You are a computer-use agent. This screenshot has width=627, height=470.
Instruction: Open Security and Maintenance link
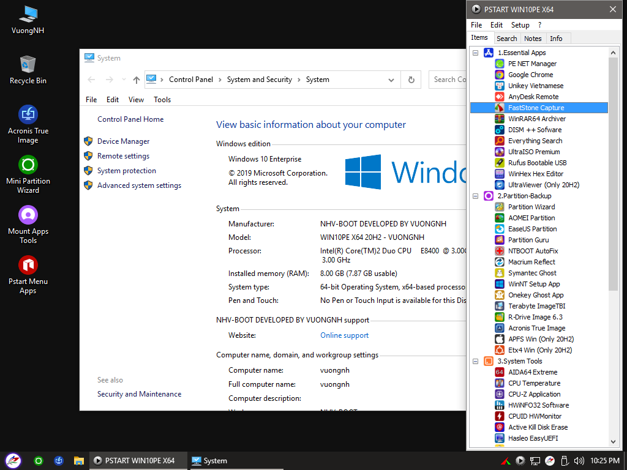139,394
